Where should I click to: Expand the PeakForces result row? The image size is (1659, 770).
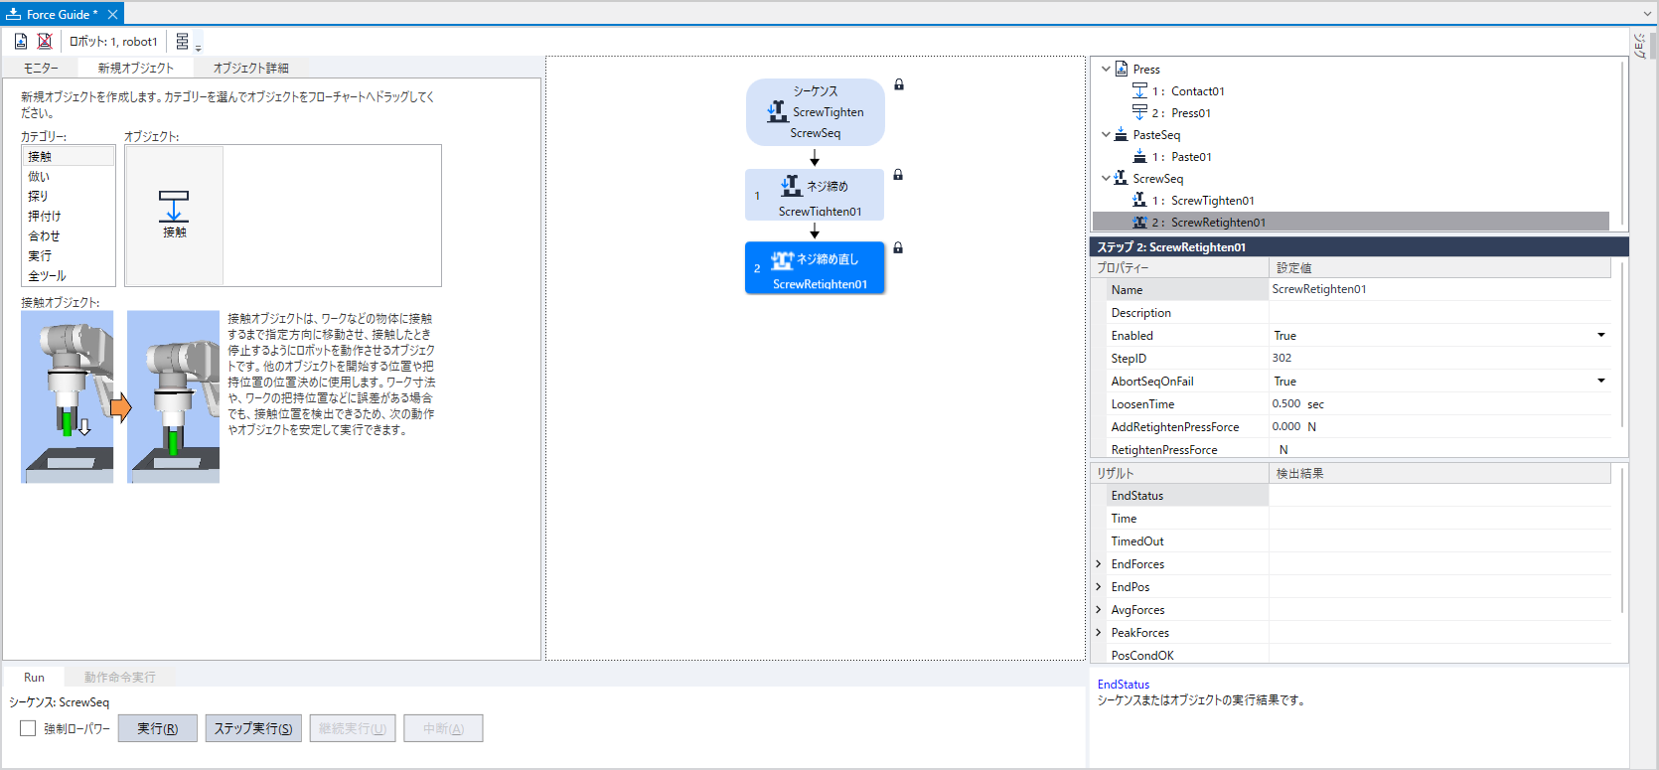point(1099,633)
